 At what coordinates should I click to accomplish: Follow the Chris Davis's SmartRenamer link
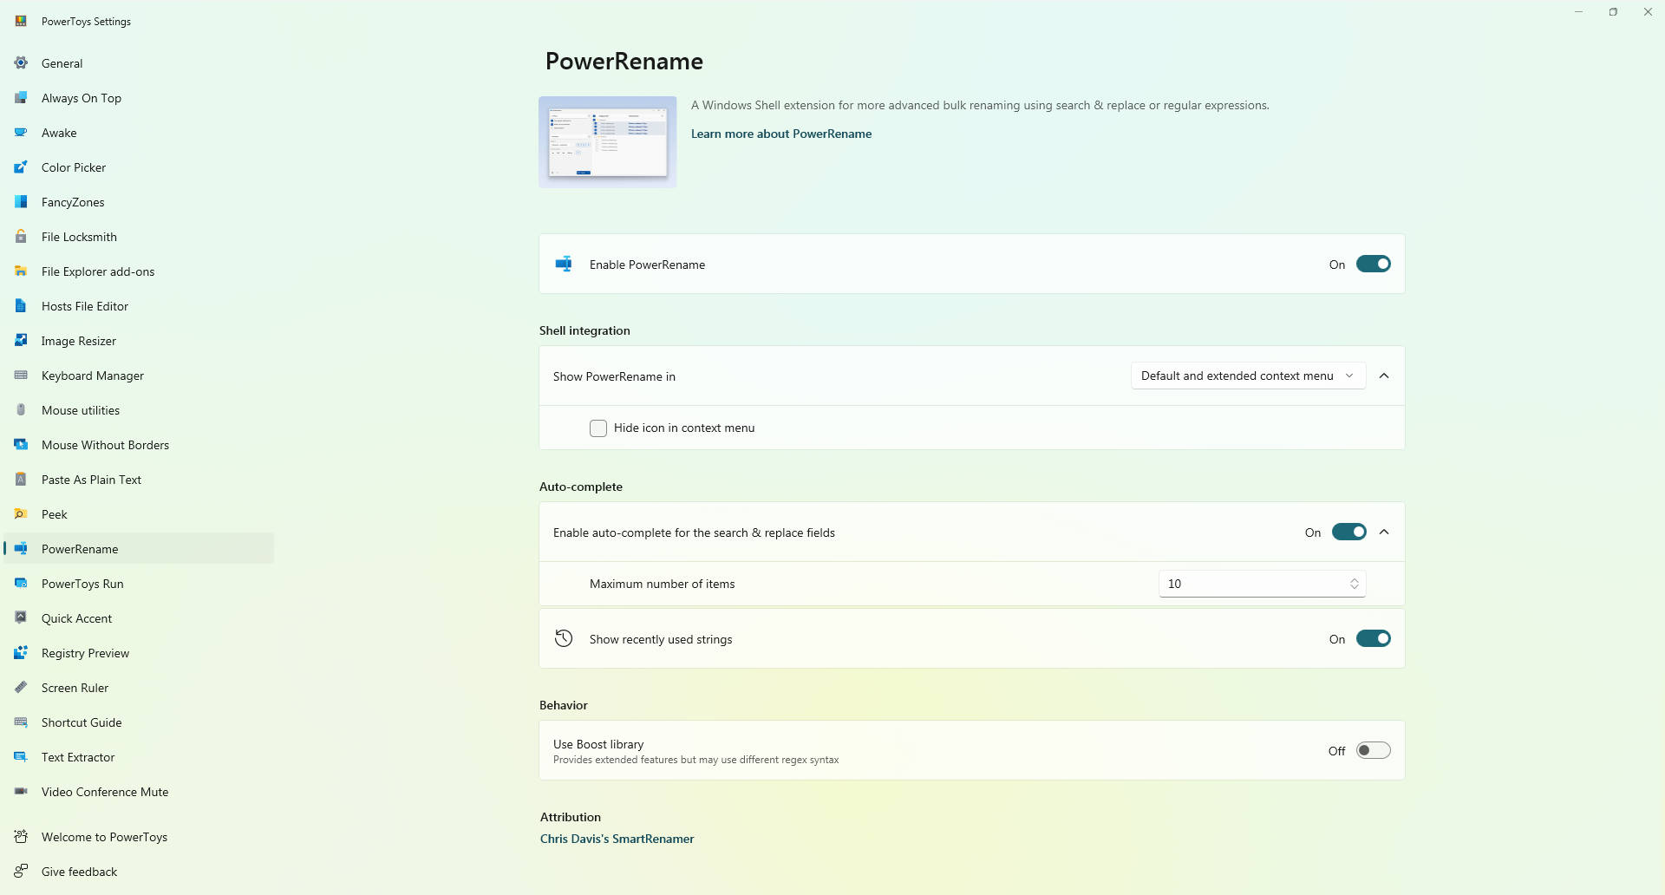tap(617, 839)
